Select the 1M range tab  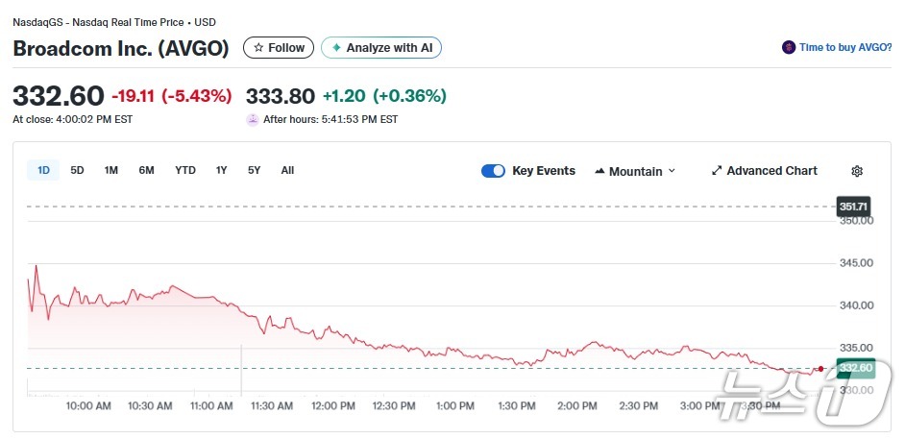click(x=111, y=170)
